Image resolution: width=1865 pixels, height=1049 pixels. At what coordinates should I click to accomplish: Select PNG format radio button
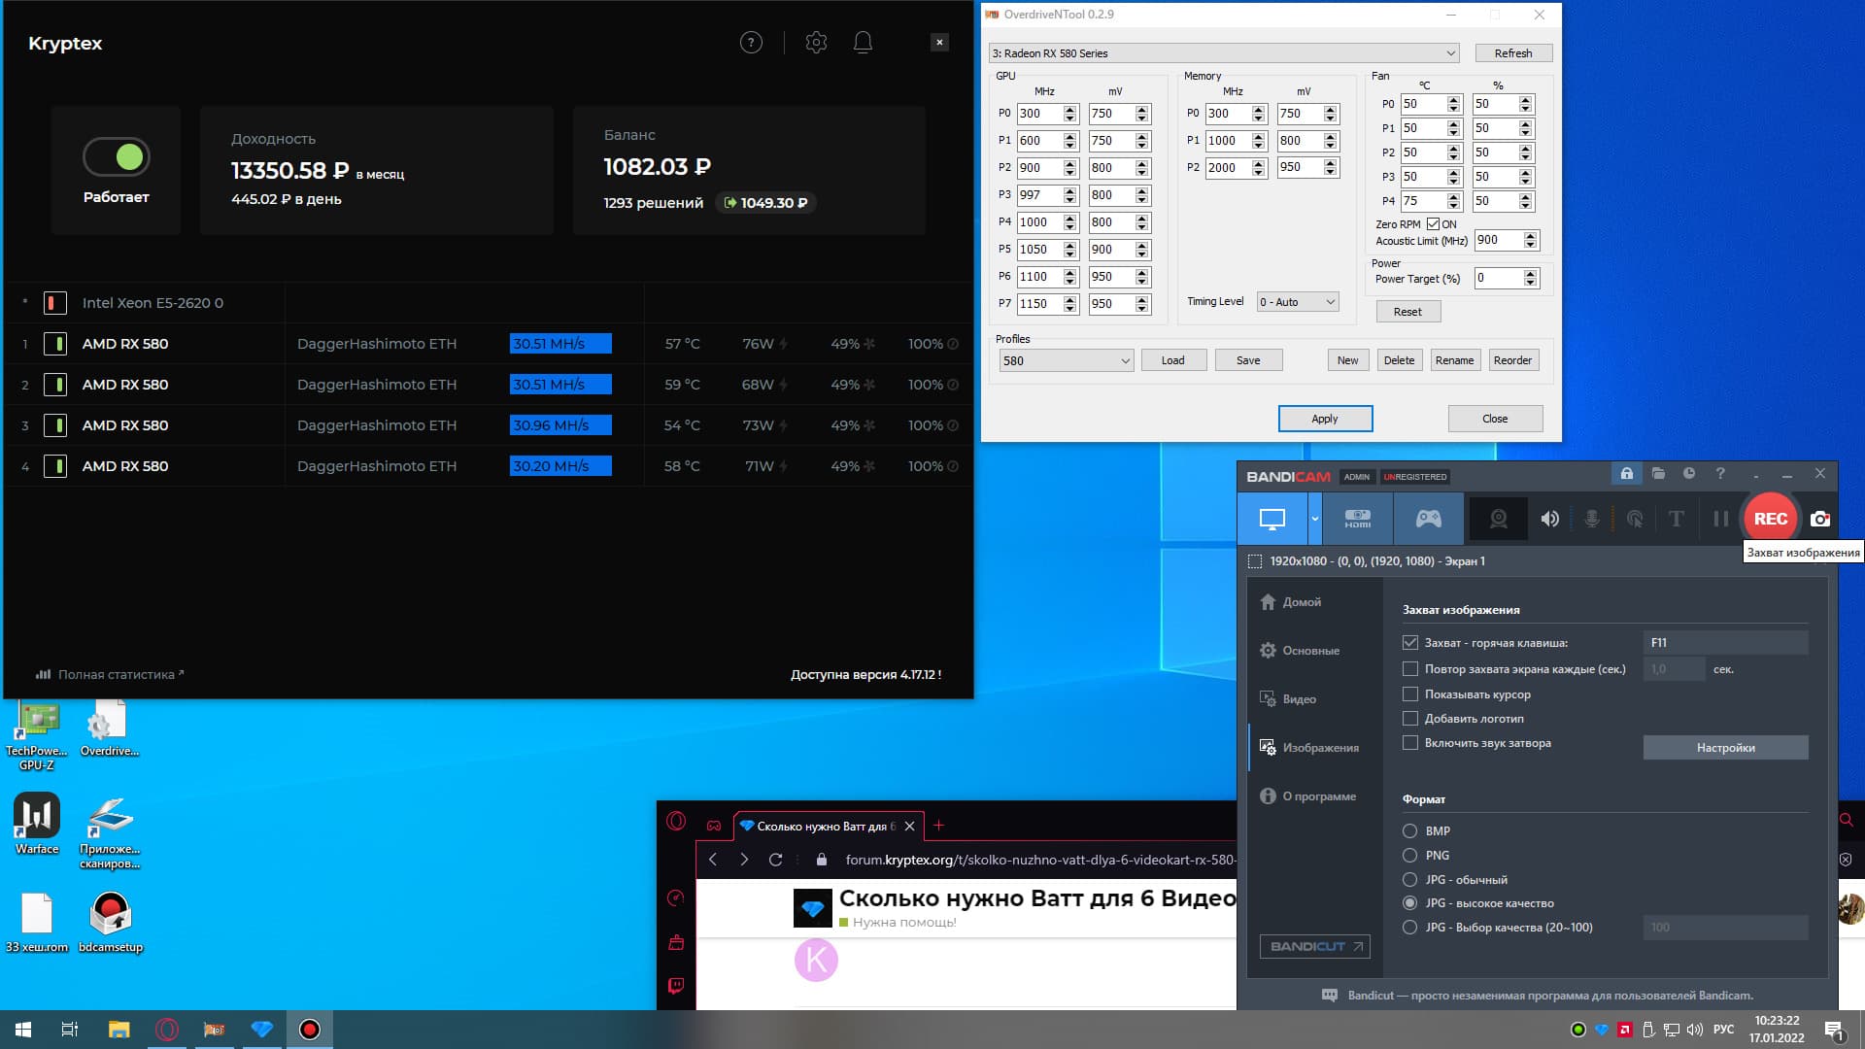[x=1410, y=856]
